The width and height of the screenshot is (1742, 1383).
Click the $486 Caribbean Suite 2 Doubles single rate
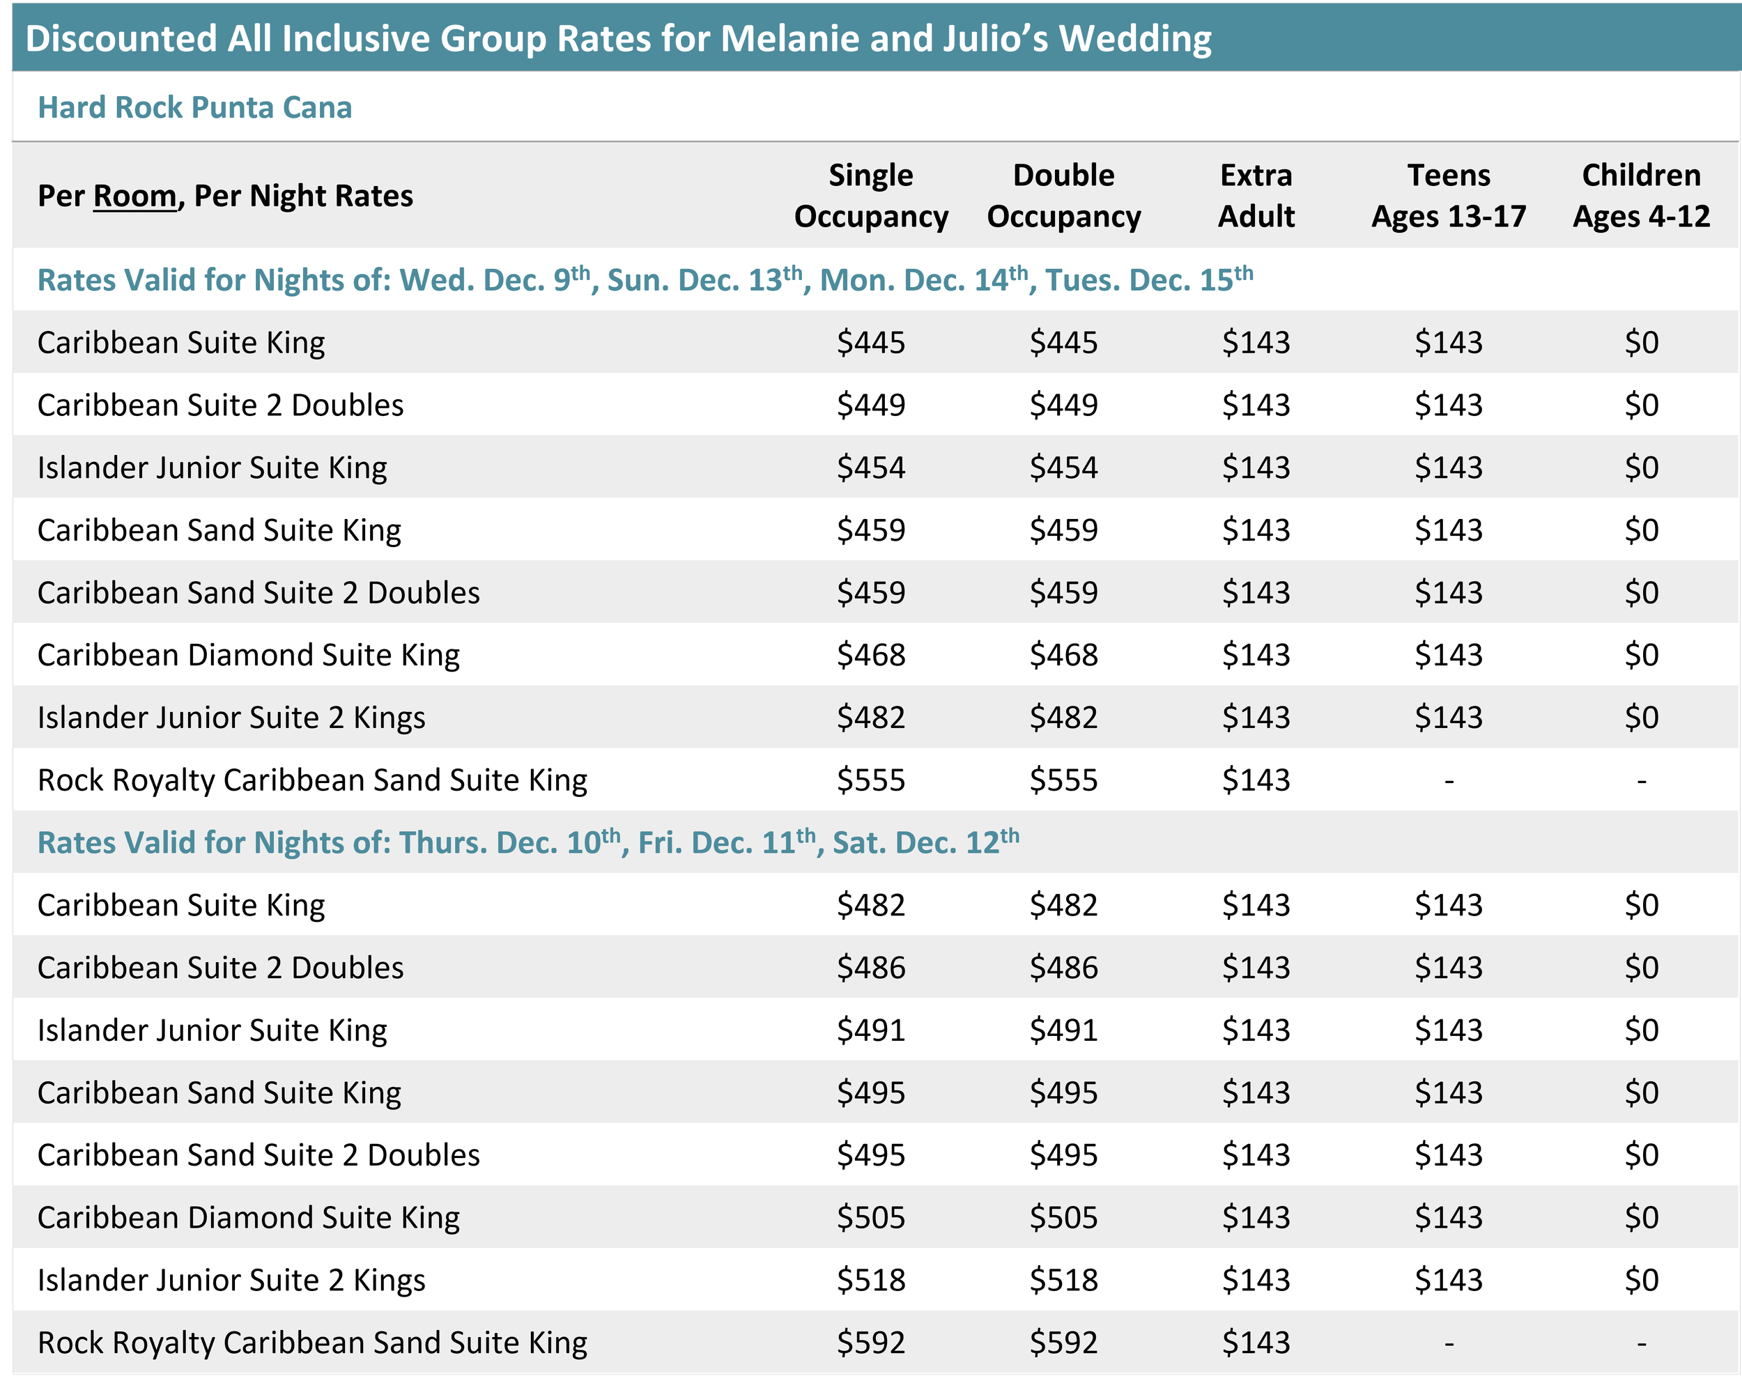[870, 967]
